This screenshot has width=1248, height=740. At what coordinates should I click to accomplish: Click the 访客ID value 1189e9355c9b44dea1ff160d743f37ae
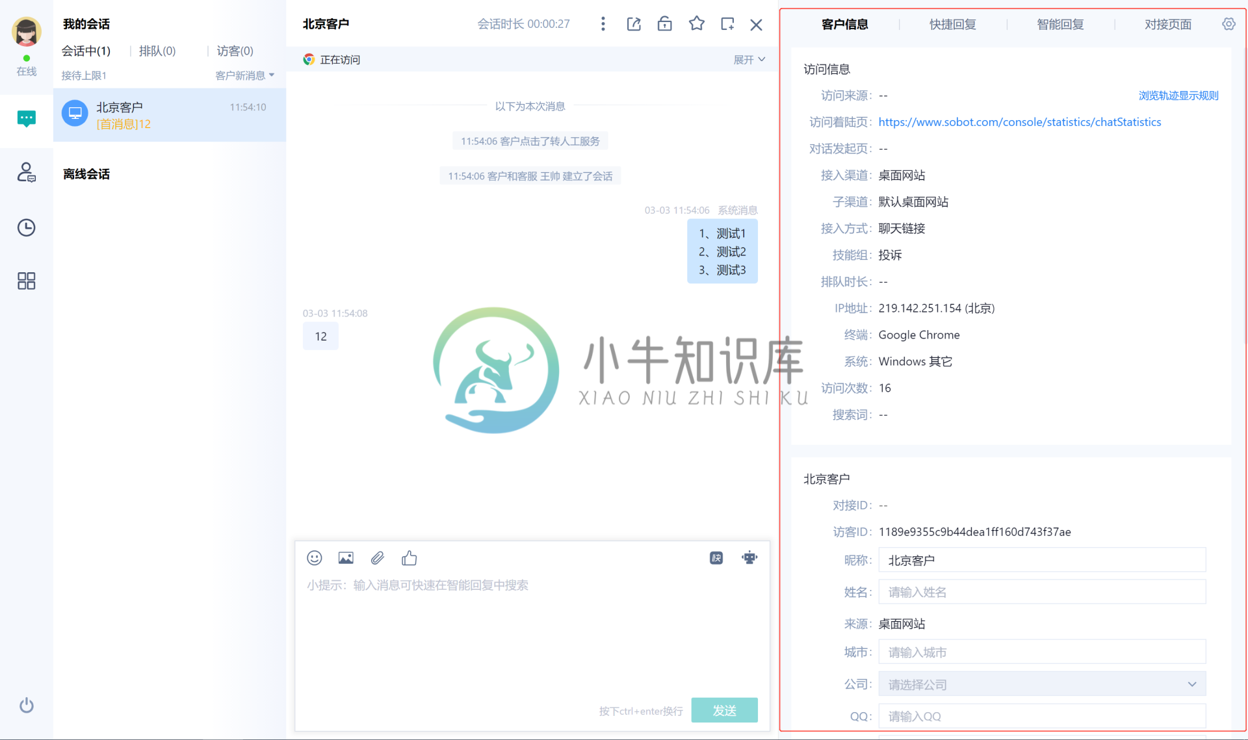click(x=974, y=532)
